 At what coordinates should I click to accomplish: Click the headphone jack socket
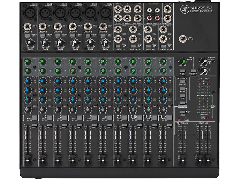click(183, 39)
